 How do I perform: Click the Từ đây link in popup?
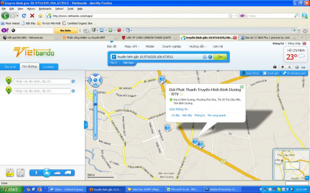[176, 115]
